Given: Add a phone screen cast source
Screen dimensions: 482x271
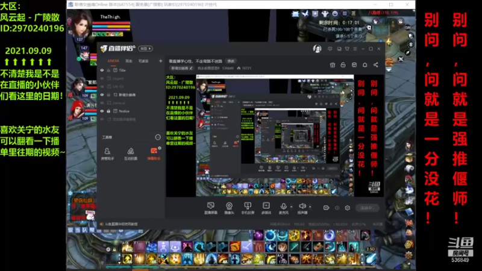Looking at the screenshot, I should point(248,208).
